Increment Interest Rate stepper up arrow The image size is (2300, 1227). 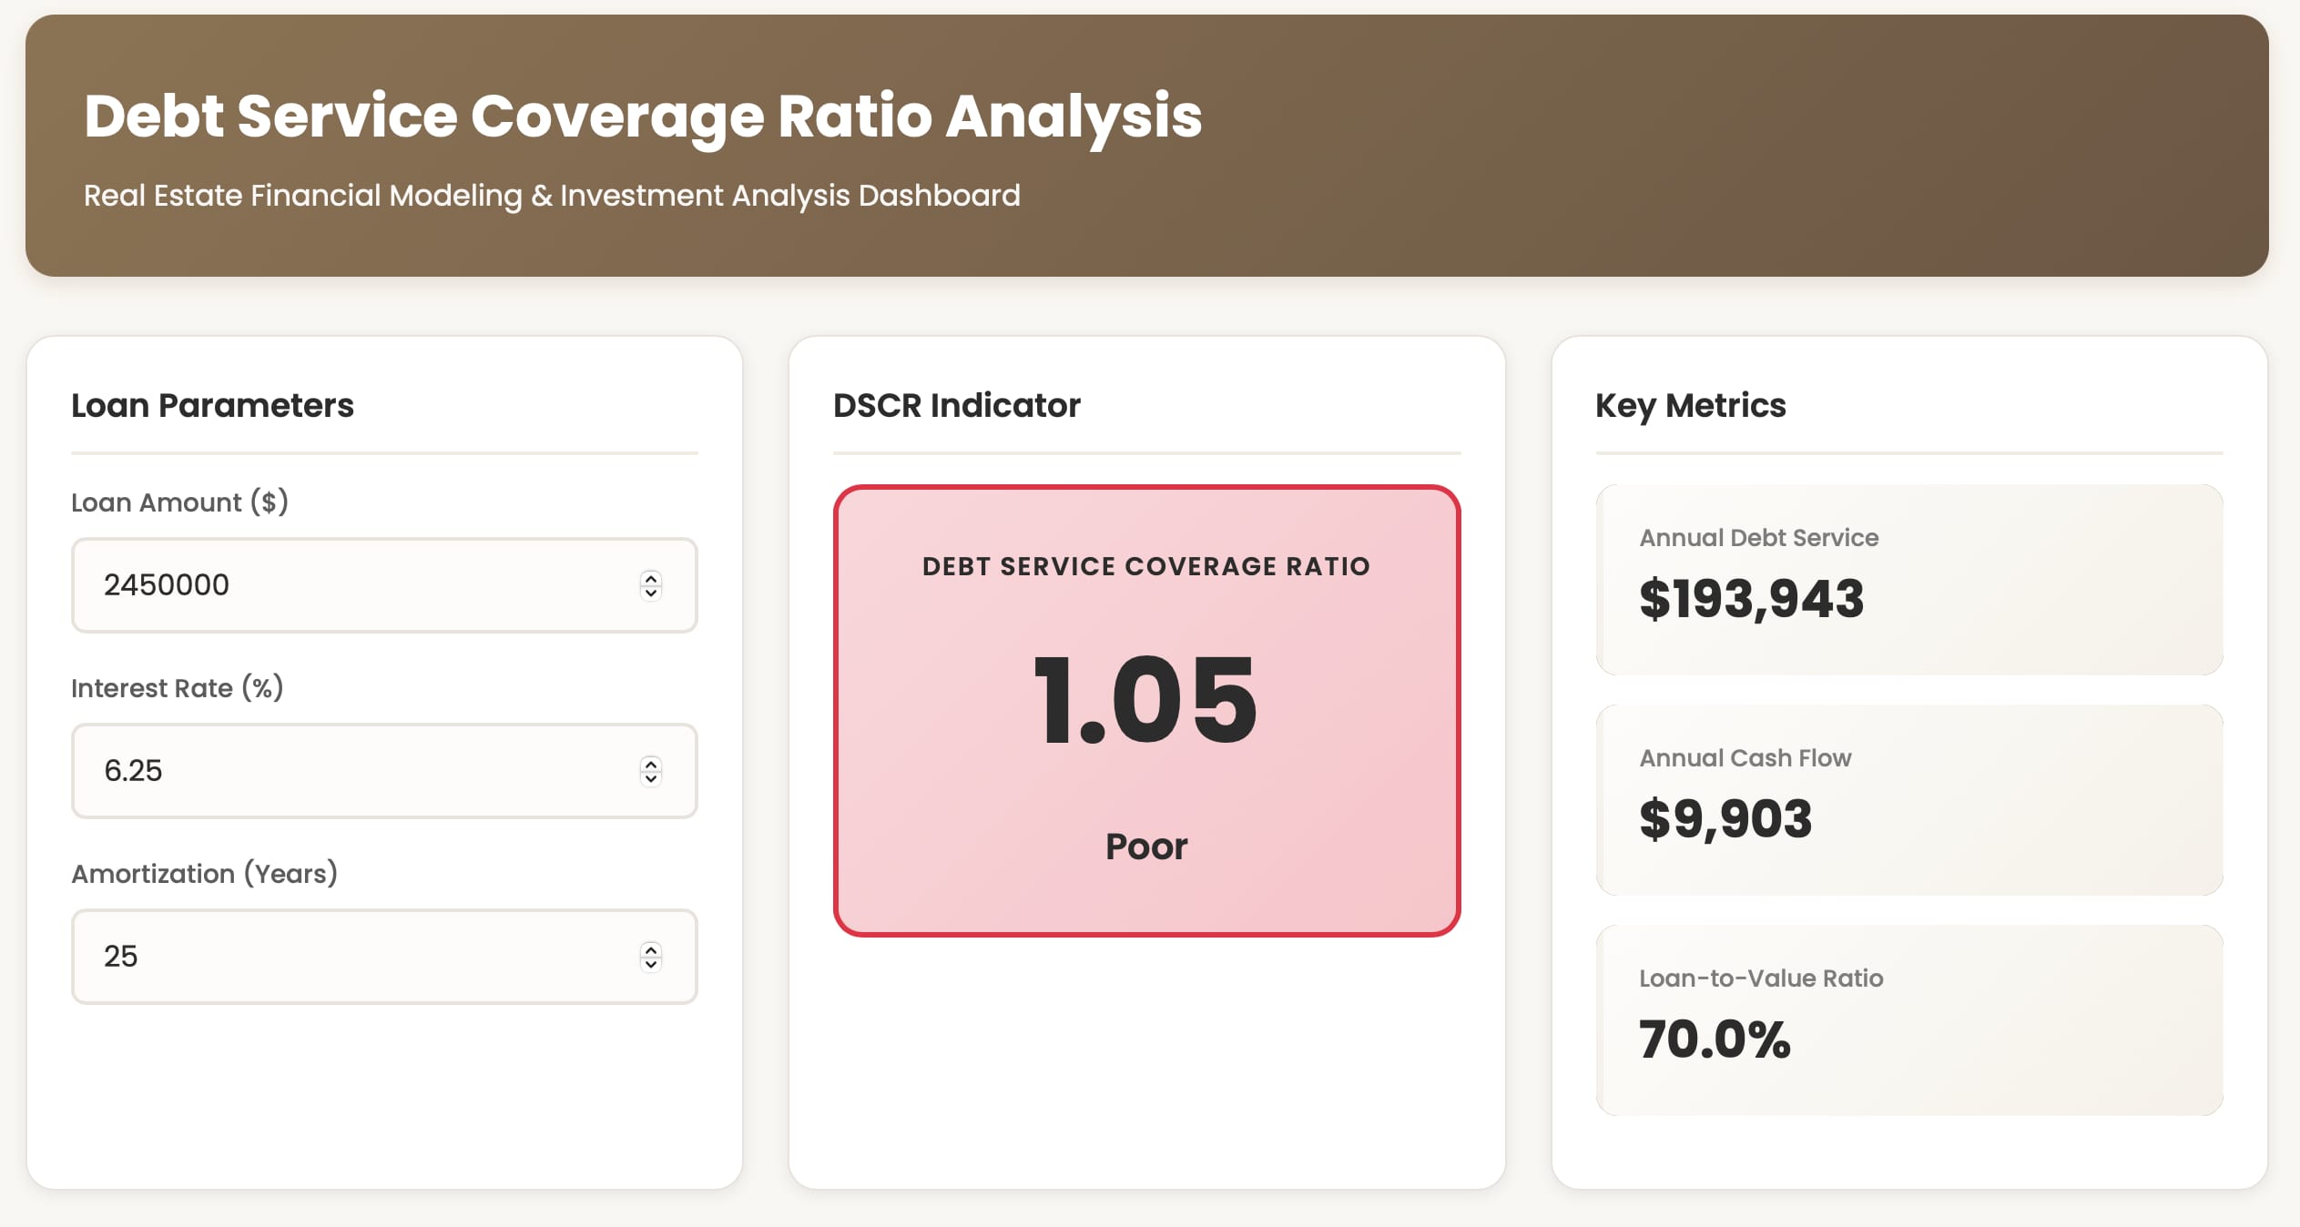(x=650, y=764)
